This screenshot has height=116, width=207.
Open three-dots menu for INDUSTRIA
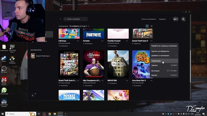coord(127,81)
